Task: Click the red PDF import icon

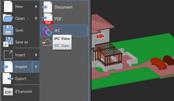Action: click(x=47, y=19)
